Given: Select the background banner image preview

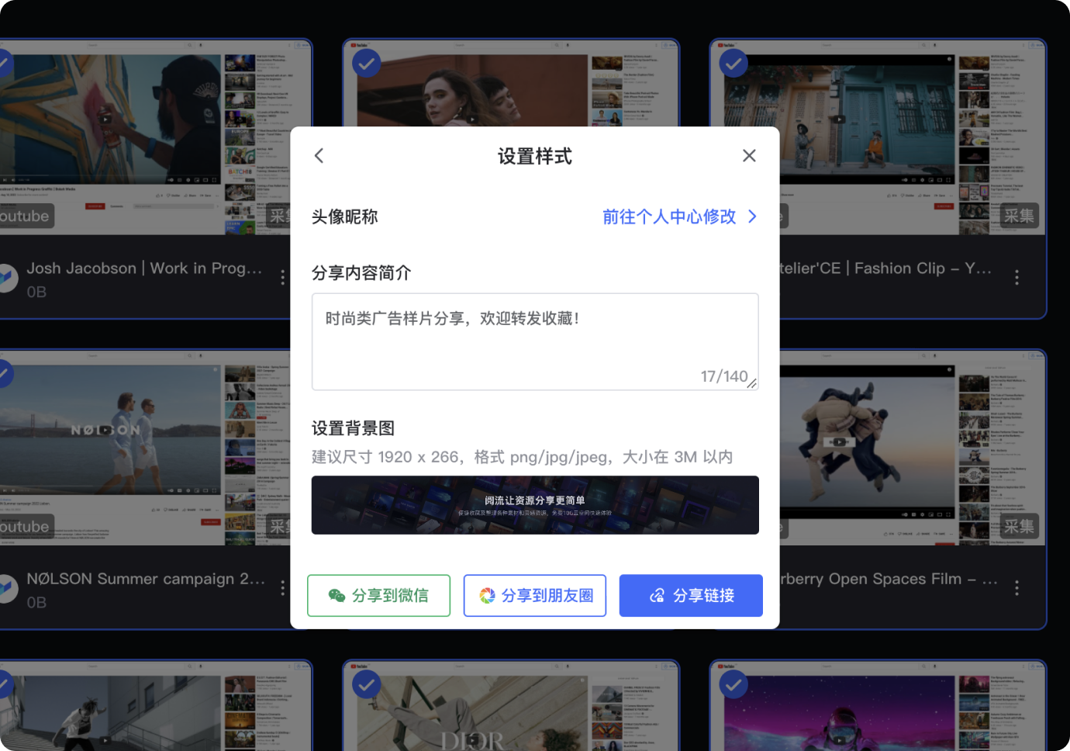Looking at the screenshot, I should tap(535, 505).
